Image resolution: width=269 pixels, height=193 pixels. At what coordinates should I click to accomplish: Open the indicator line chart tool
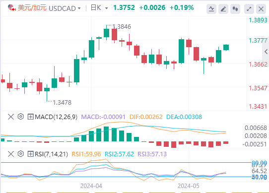click(211, 9)
